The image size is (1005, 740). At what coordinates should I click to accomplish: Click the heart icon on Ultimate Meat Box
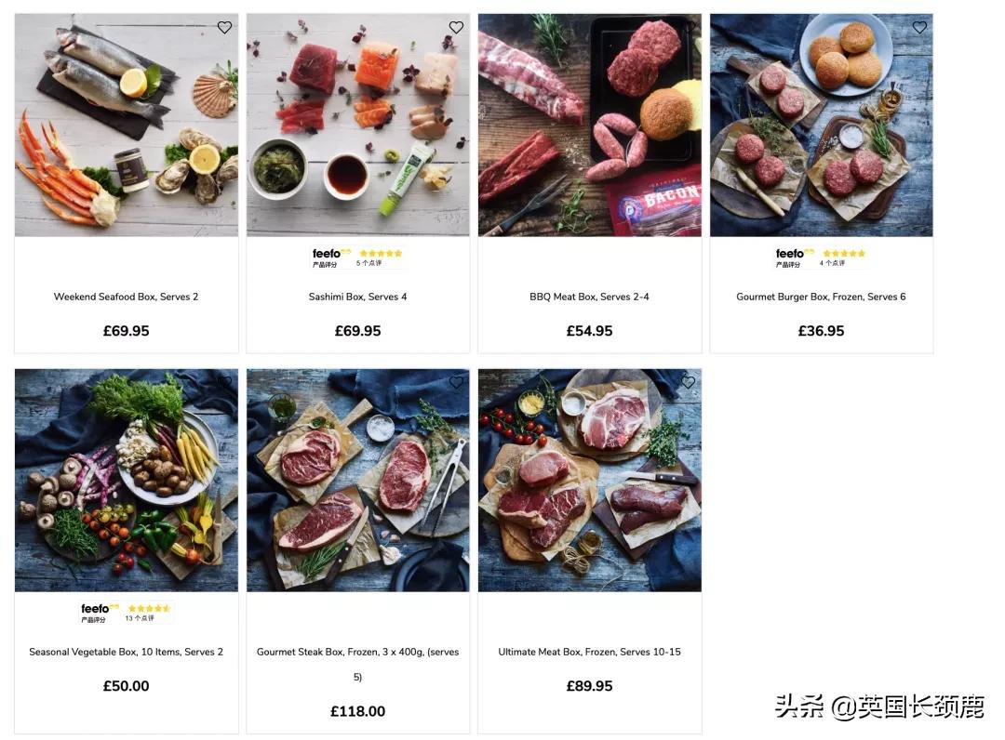pos(688,382)
